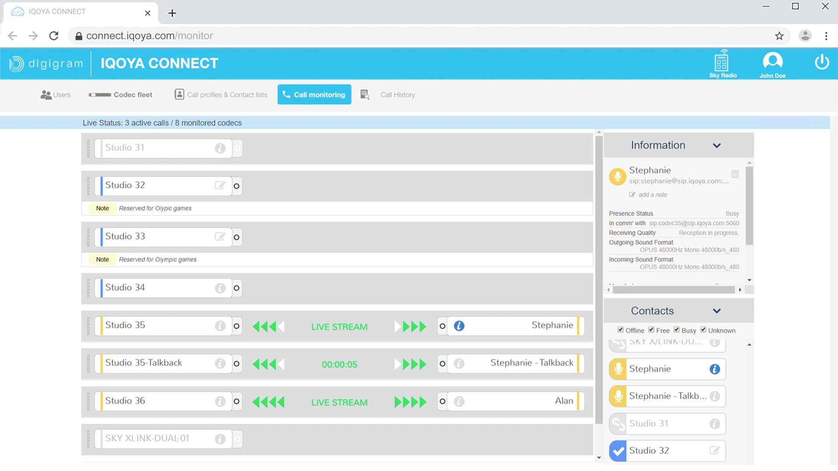Click the power logout icon
The width and height of the screenshot is (838, 471).
pyautogui.click(x=821, y=62)
